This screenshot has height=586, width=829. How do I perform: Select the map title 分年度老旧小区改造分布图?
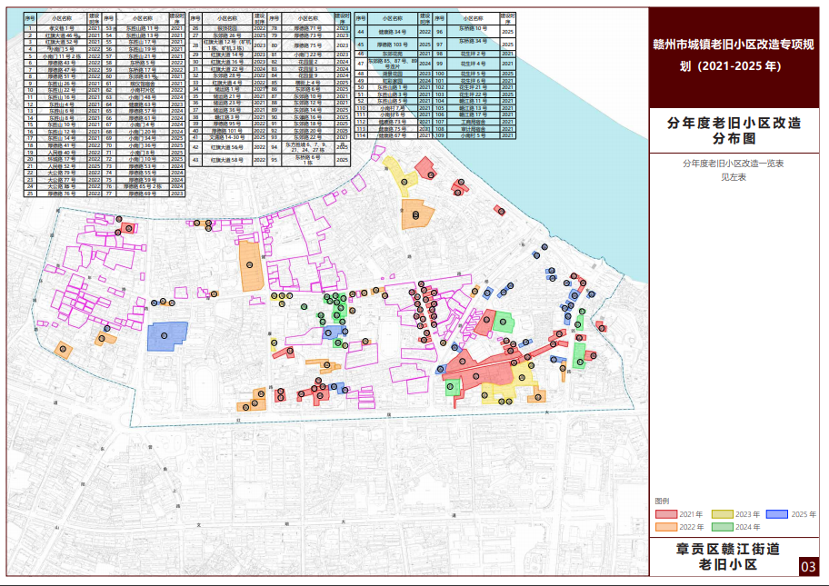click(734, 131)
